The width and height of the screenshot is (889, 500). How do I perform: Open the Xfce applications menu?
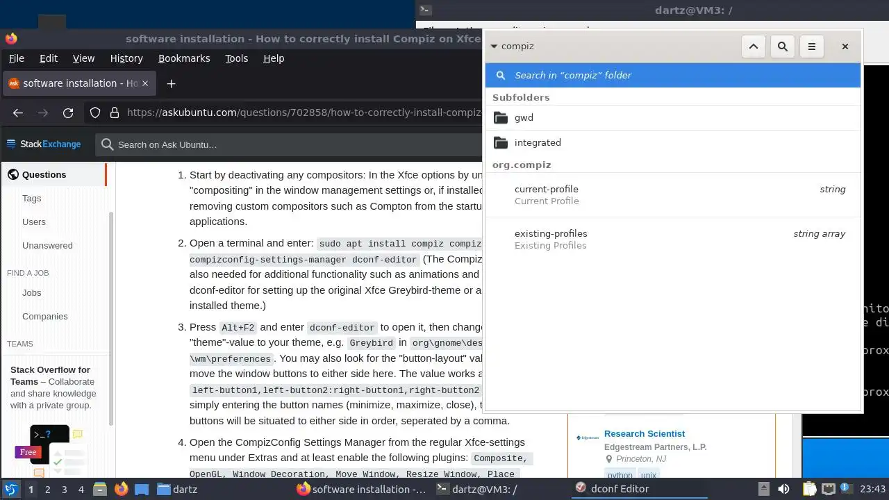click(x=10, y=489)
